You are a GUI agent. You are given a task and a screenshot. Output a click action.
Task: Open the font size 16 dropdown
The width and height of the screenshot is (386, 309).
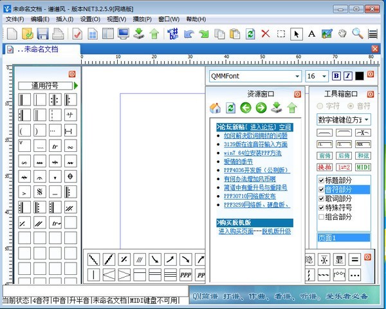coord(325,76)
